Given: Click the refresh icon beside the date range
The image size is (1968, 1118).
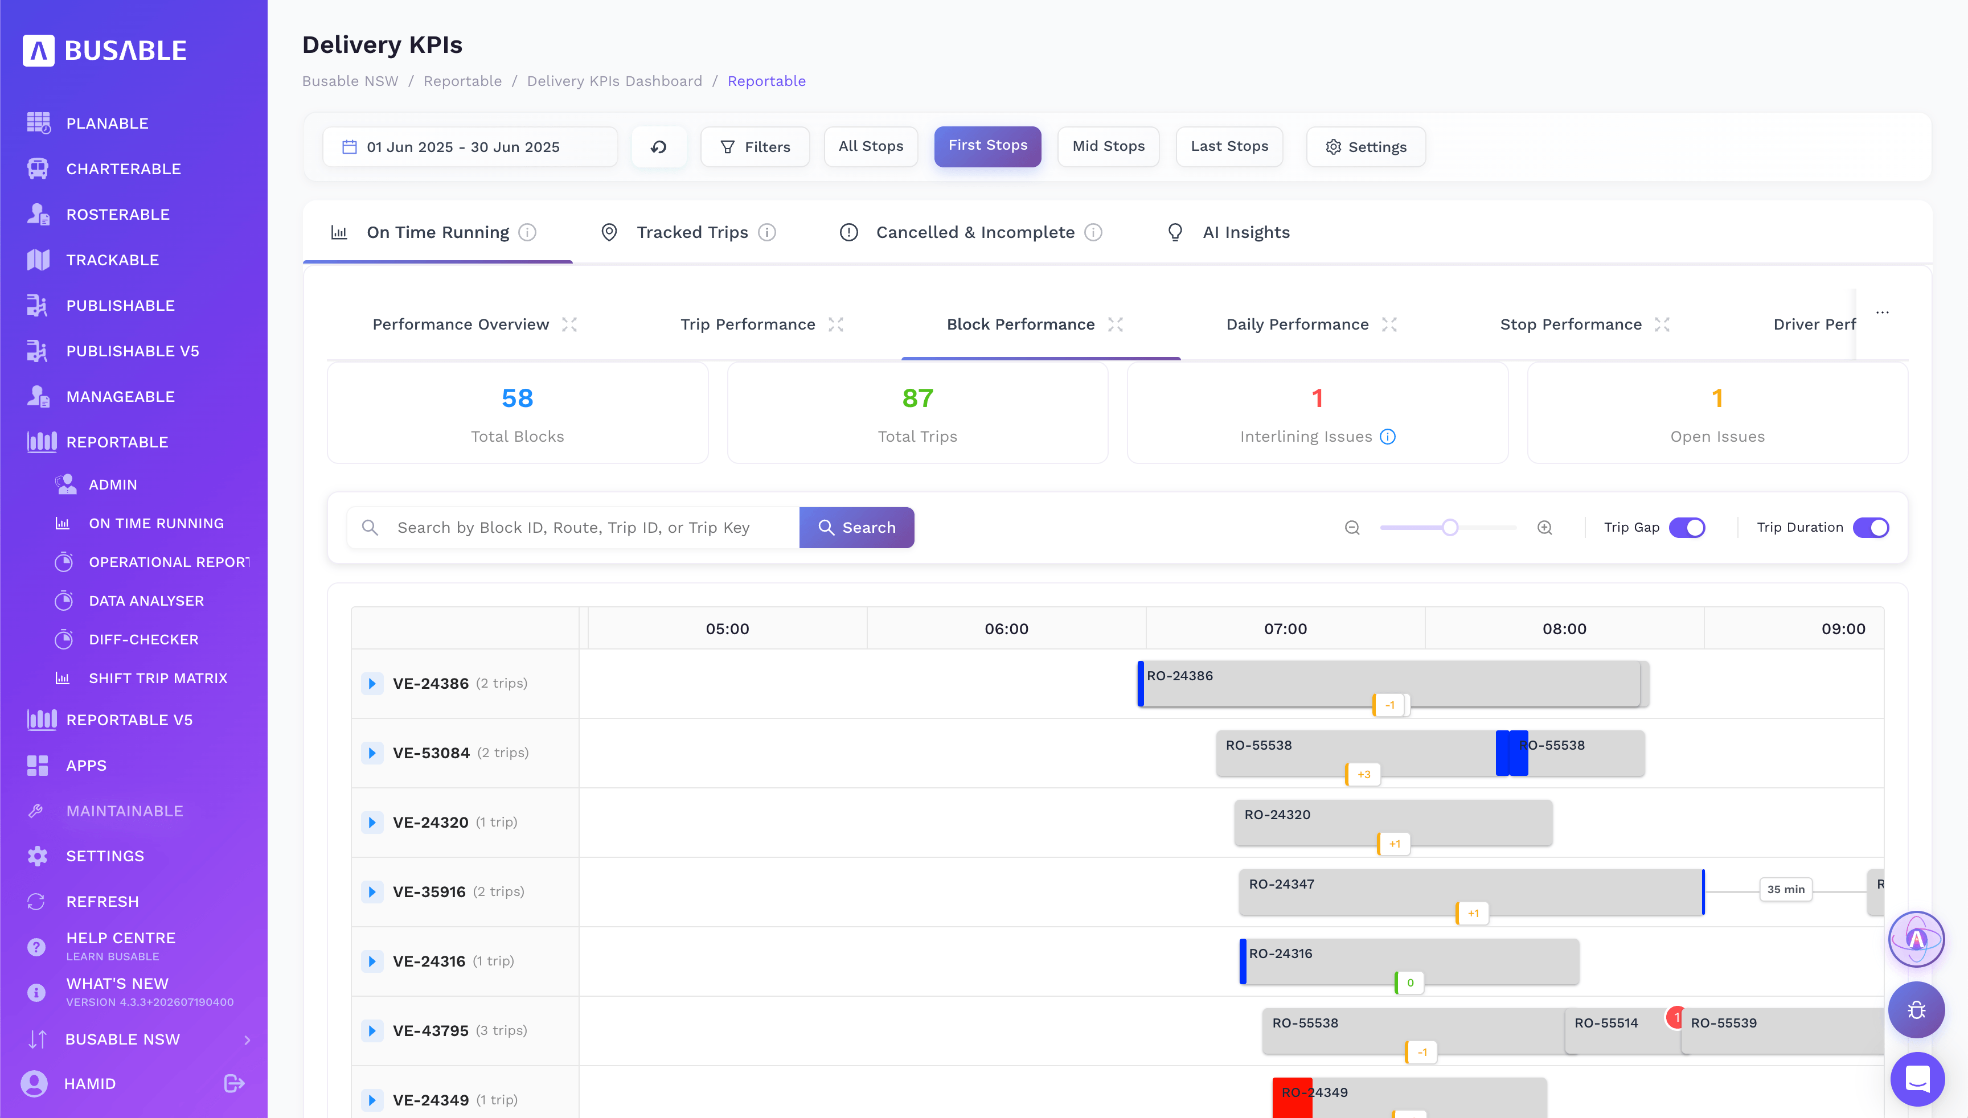Looking at the screenshot, I should [x=658, y=147].
